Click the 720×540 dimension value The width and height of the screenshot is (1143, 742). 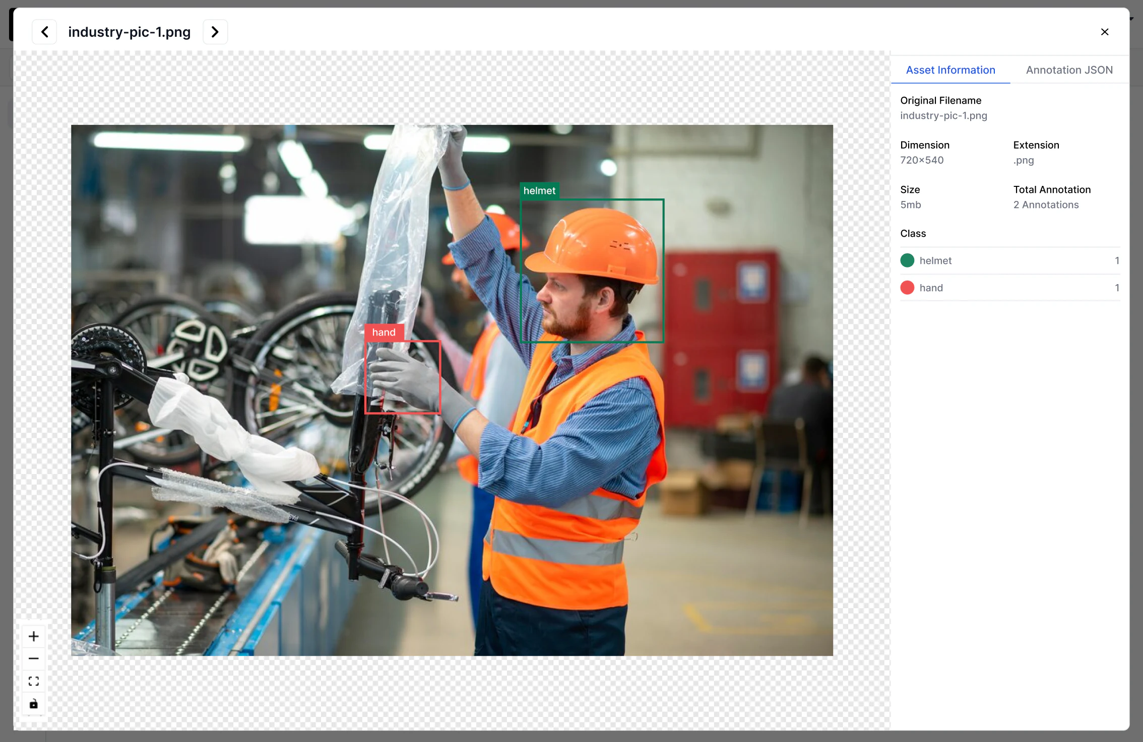click(x=922, y=160)
